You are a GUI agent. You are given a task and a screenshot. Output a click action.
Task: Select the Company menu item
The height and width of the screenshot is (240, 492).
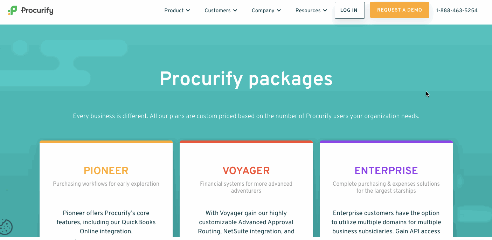[x=263, y=11]
